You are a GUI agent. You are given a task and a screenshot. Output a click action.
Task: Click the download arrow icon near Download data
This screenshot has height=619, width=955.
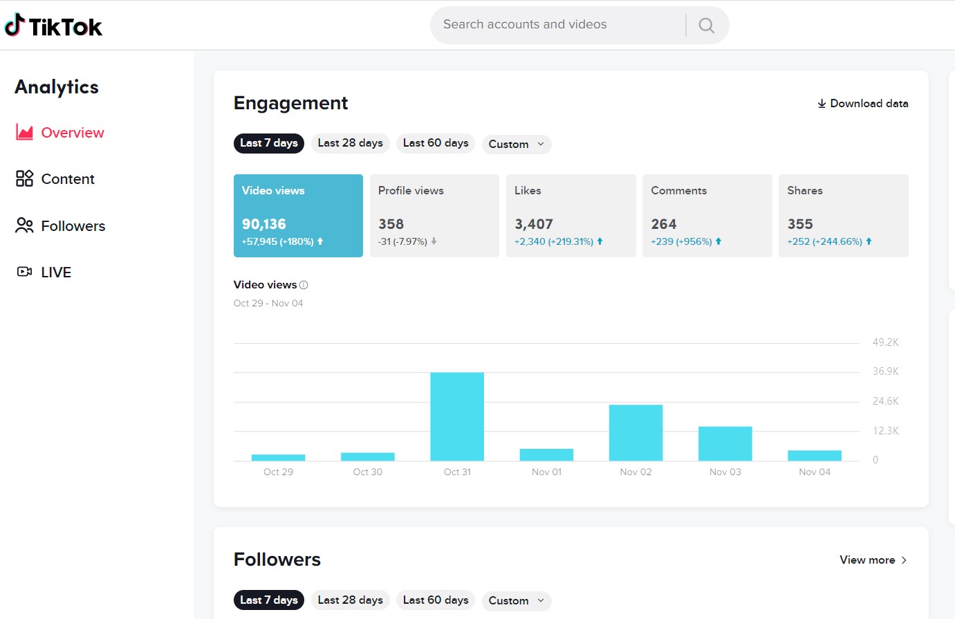click(x=822, y=104)
